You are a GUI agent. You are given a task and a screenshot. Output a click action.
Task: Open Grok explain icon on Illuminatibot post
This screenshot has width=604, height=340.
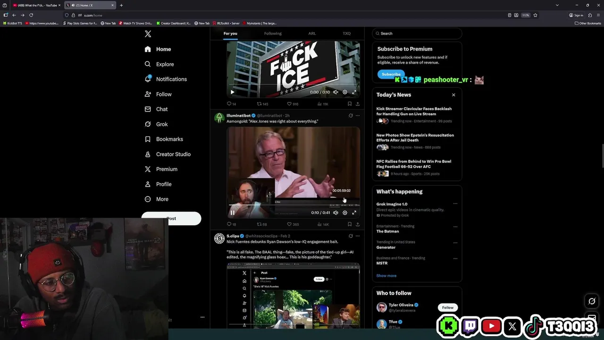pyautogui.click(x=351, y=116)
